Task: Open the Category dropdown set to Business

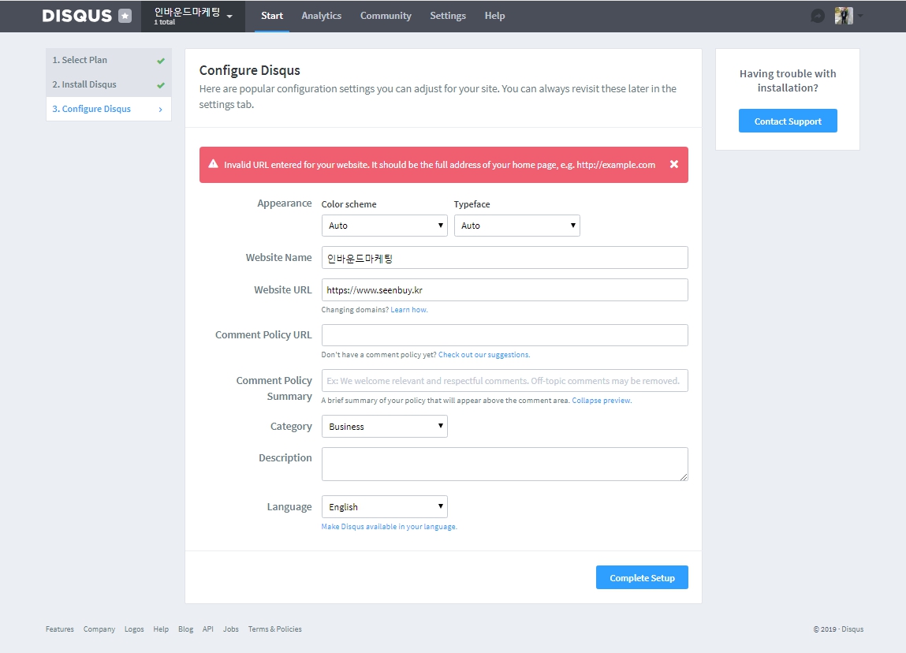Action: pyautogui.click(x=384, y=427)
